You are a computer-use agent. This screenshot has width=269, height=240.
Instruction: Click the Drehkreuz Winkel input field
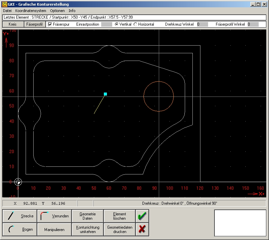coord(202,24)
